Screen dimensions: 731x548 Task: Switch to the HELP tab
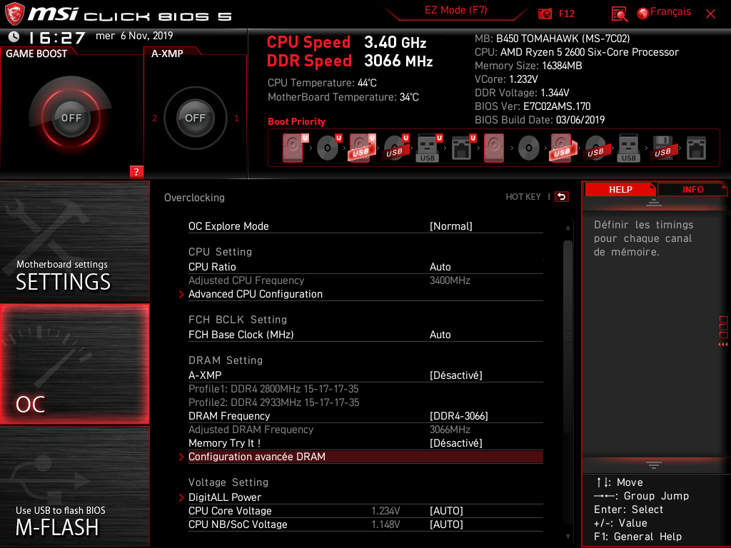(620, 190)
